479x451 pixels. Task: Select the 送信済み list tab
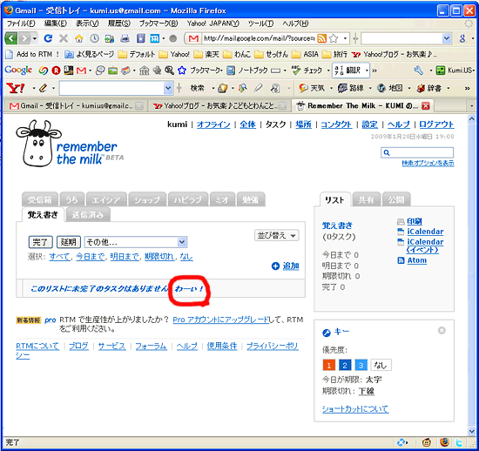(x=88, y=215)
